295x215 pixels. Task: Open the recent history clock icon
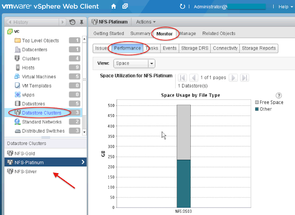(x=72, y=22)
